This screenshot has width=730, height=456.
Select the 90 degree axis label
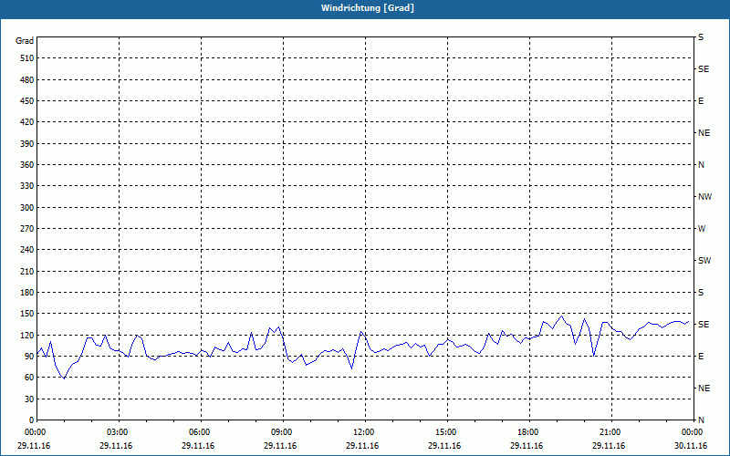pos(29,357)
